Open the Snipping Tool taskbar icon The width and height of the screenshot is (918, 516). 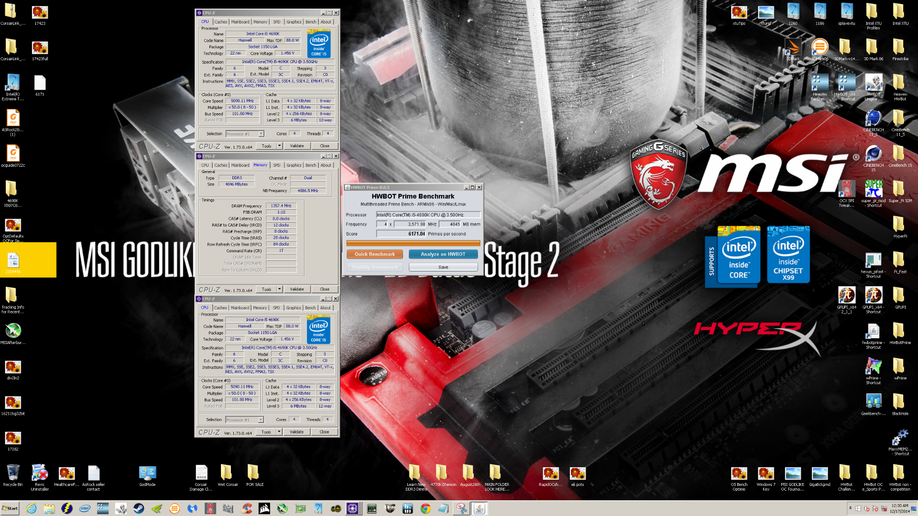pyautogui.click(x=461, y=509)
